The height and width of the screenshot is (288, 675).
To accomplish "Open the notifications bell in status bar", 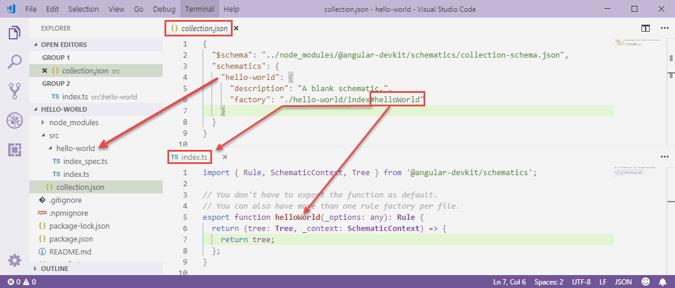I will (663, 282).
